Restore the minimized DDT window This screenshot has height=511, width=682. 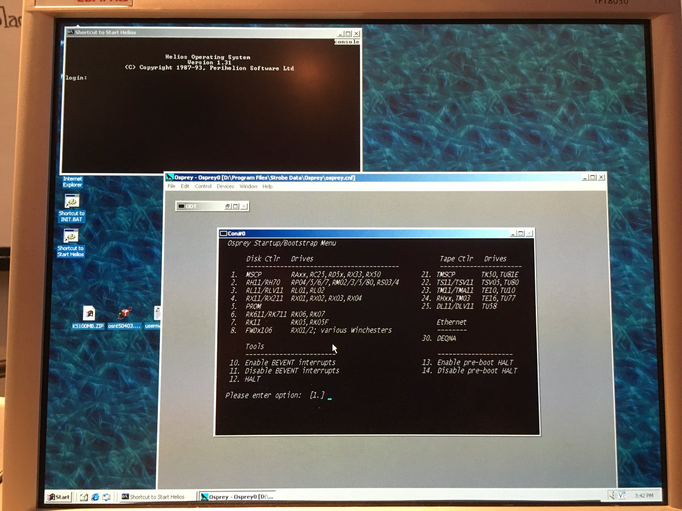[228, 206]
